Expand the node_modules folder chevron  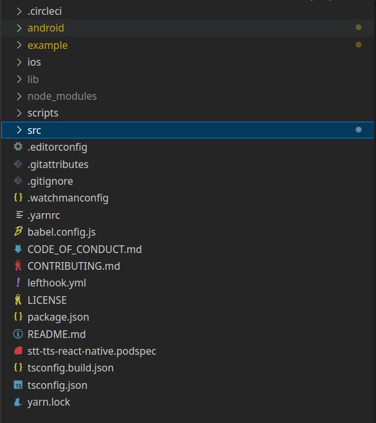(19, 96)
